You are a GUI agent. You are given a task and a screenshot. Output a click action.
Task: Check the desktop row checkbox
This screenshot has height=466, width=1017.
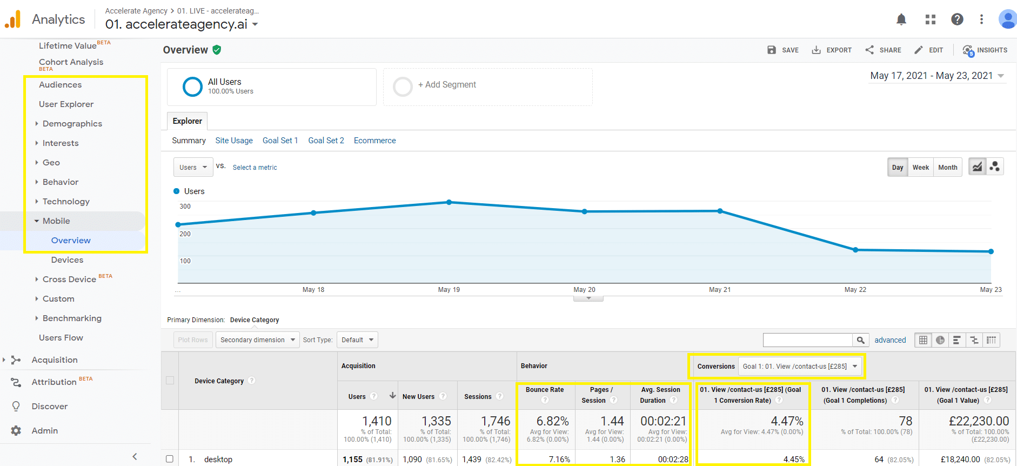(x=170, y=459)
